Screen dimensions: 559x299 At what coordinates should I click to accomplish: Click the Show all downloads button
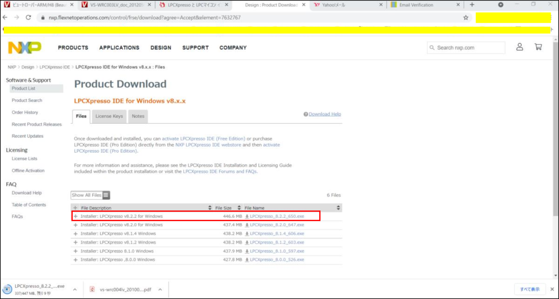(x=530, y=289)
